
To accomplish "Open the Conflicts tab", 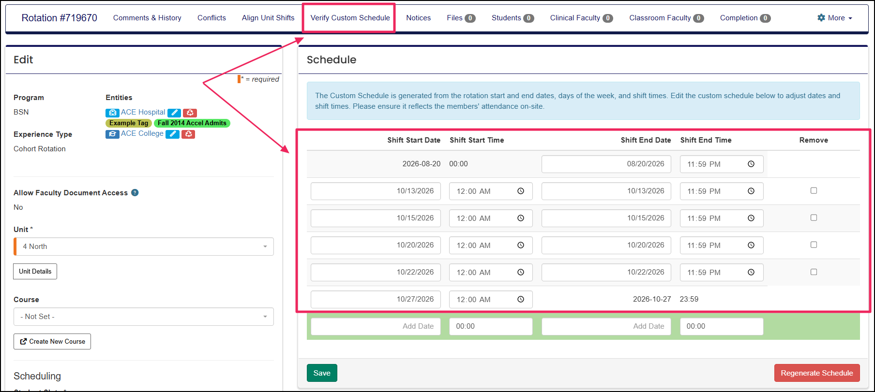I will [211, 18].
